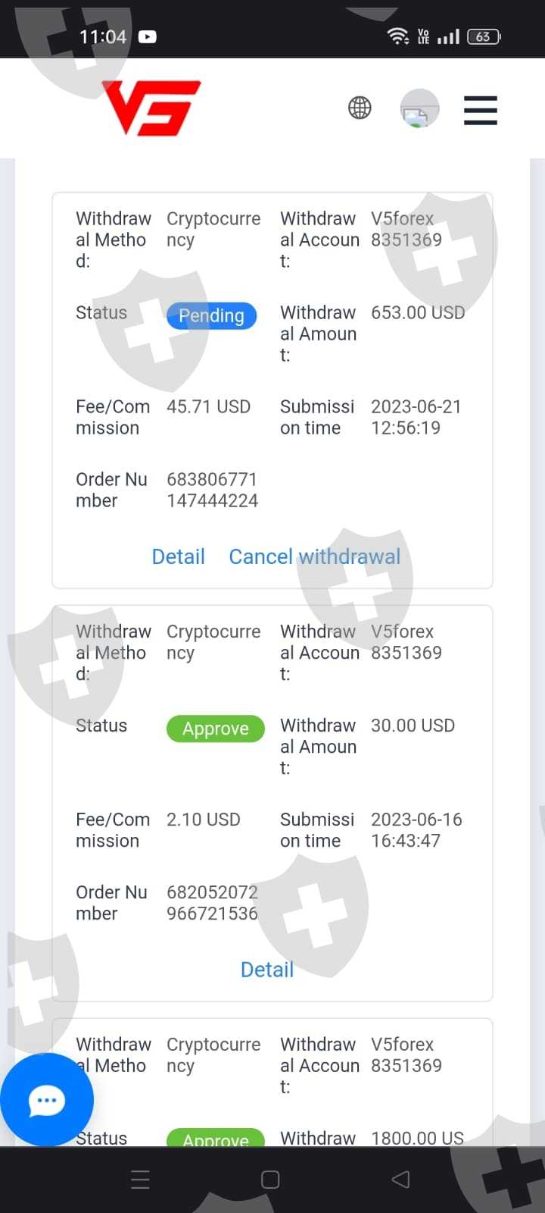Select order number 683806771147444224

pyautogui.click(x=212, y=490)
